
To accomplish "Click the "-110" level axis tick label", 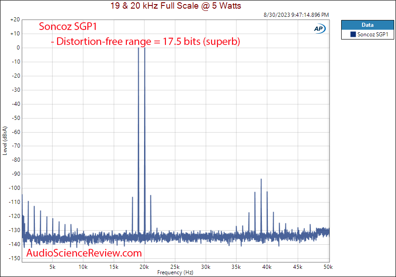I will [x=14, y=202].
